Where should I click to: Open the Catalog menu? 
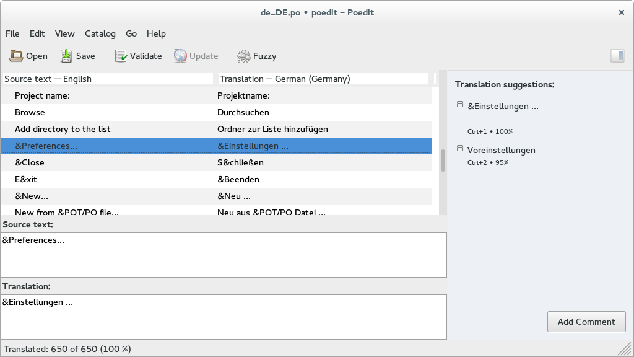click(100, 33)
